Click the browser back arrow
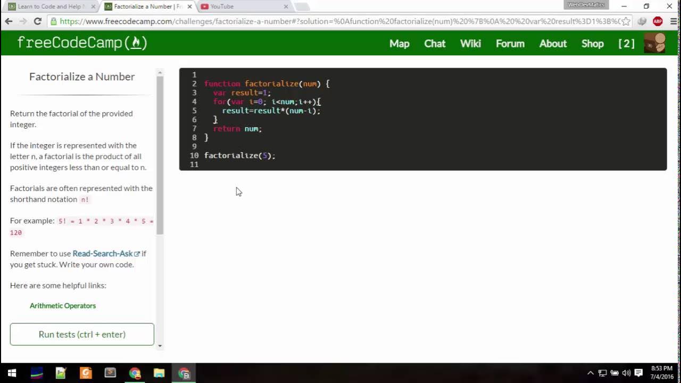The height and width of the screenshot is (383, 681). (9, 21)
